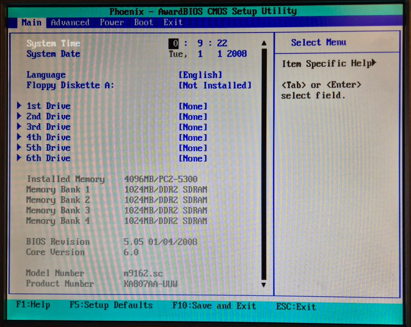This screenshot has height=327, width=411.
Task: Select the 4th Drive [None] value
Action: tap(193, 138)
